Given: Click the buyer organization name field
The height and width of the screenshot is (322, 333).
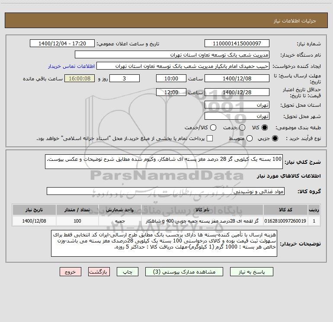Looking at the screenshot, I should (172, 55).
